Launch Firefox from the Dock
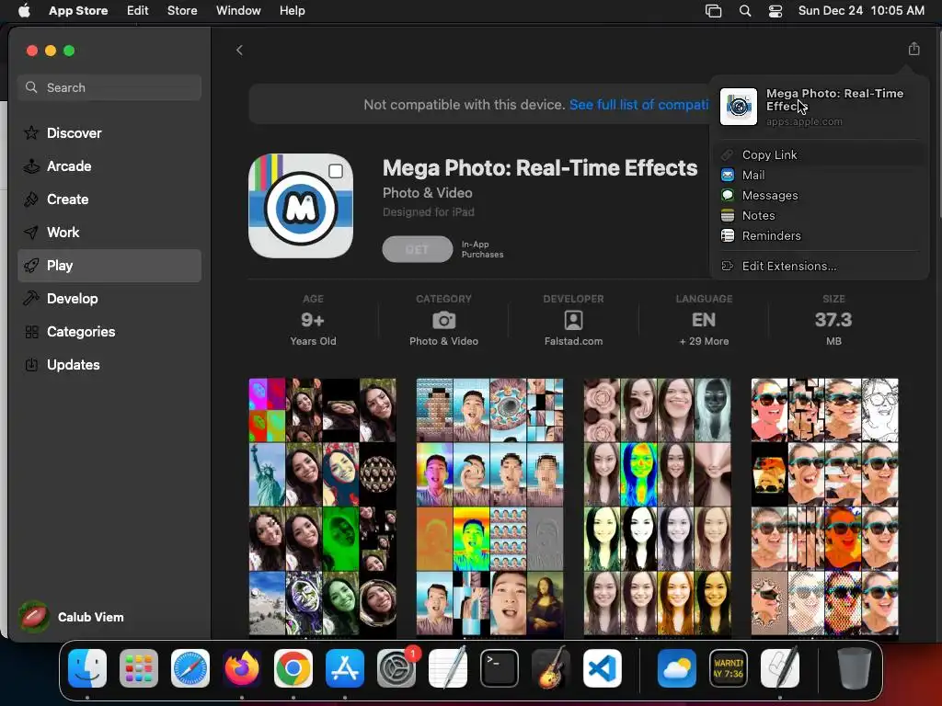The height and width of the screenshot is (706, 942). click(x=242, y=668)
